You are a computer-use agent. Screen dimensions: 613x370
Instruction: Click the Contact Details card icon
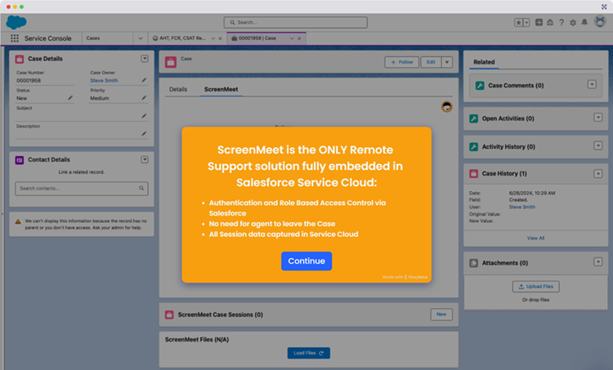(x=19, y=160)
